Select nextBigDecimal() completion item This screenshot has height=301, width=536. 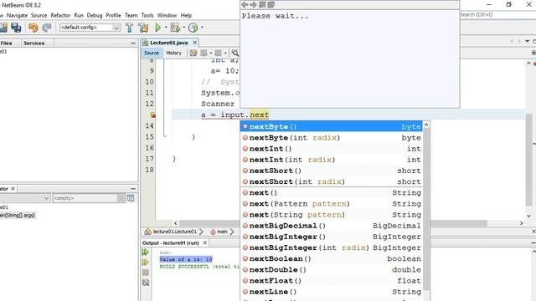tap(332, 226)
